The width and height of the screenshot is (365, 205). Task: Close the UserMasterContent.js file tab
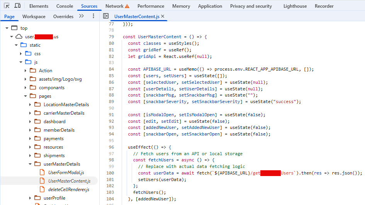(x=163, y=16)
